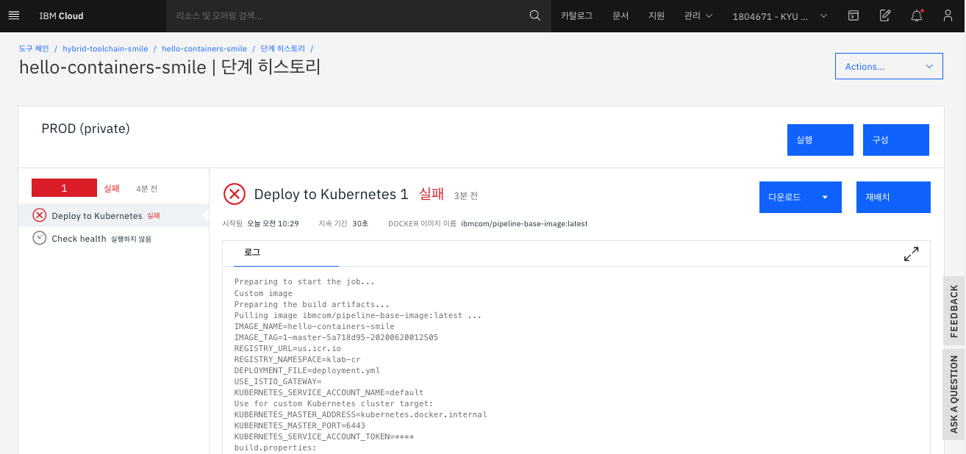Click the 재배치 button

pyautogui.click(x=893, y=197)
